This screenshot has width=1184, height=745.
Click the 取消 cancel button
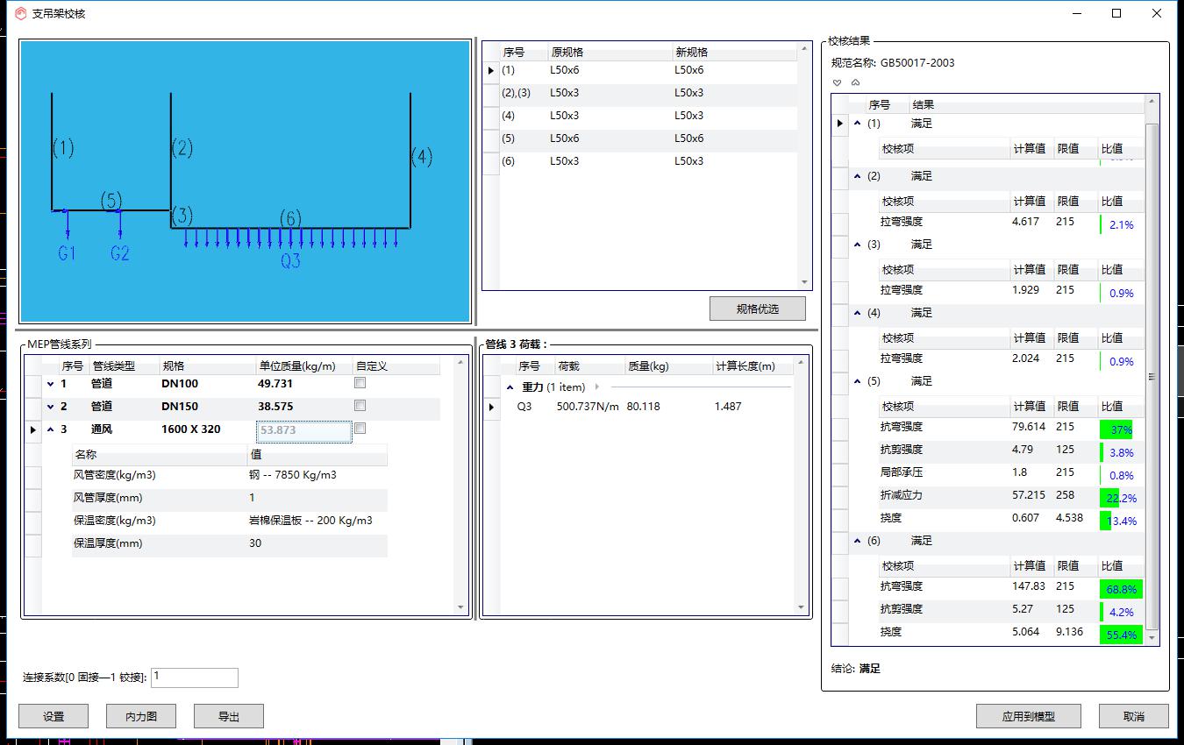click(x=1134, y=716)
